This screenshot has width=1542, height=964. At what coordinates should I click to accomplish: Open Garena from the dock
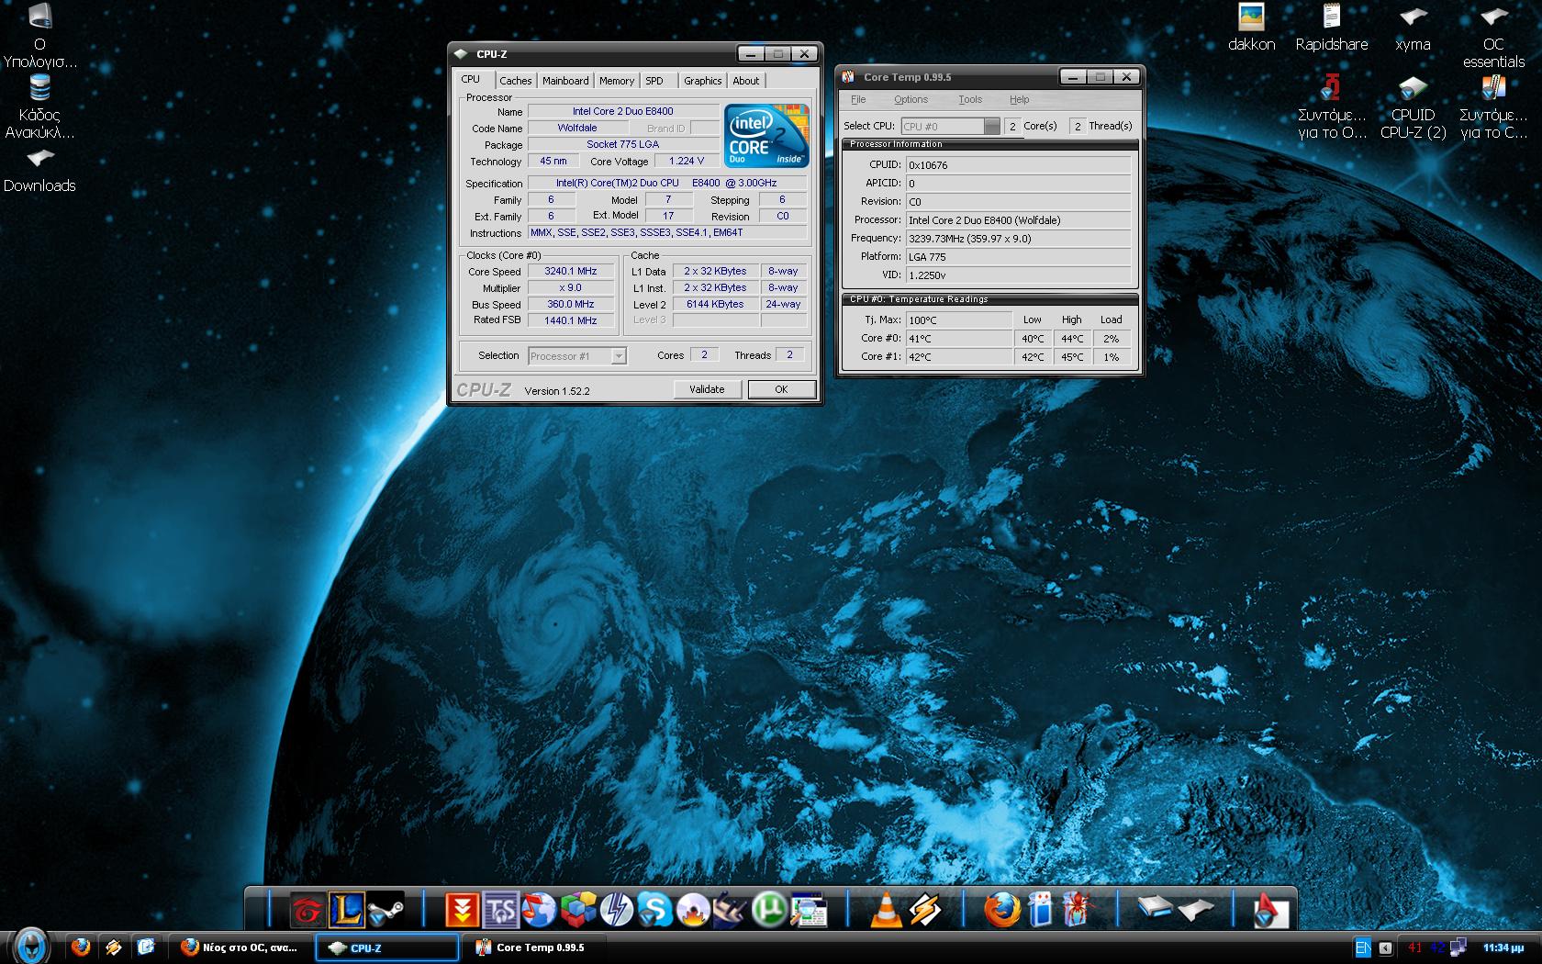(307, 910)
